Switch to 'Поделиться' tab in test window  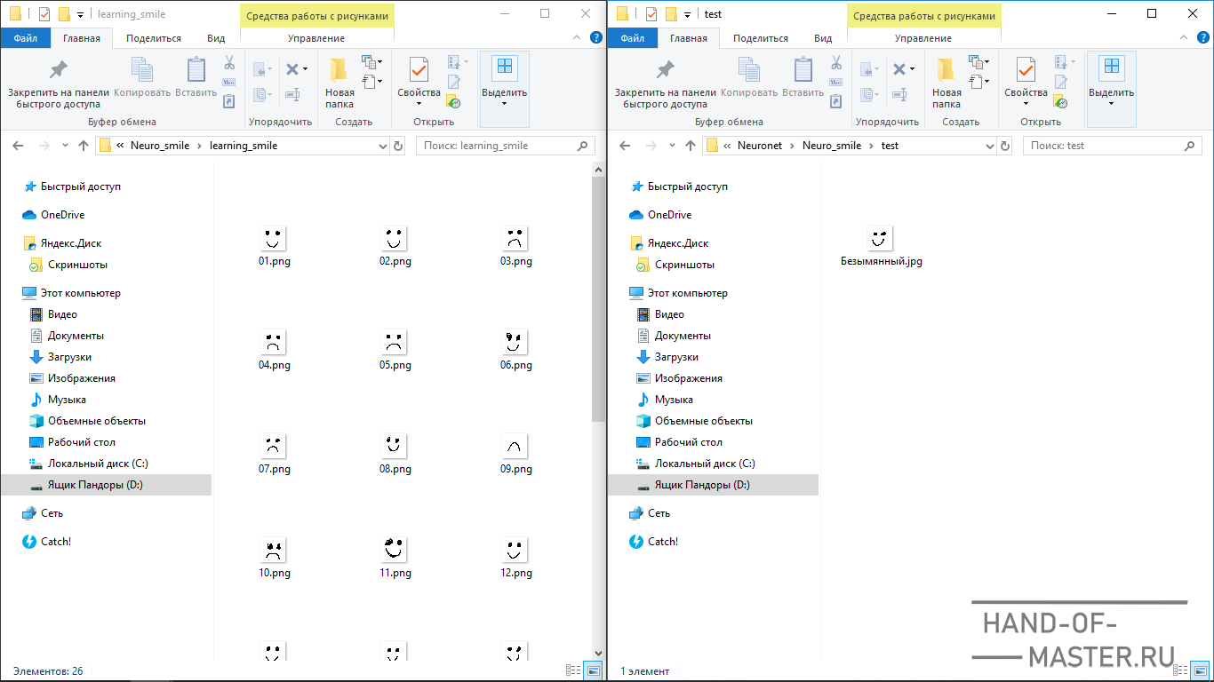[761, 38]
